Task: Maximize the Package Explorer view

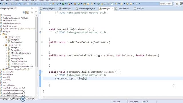Action: [35, 8]
